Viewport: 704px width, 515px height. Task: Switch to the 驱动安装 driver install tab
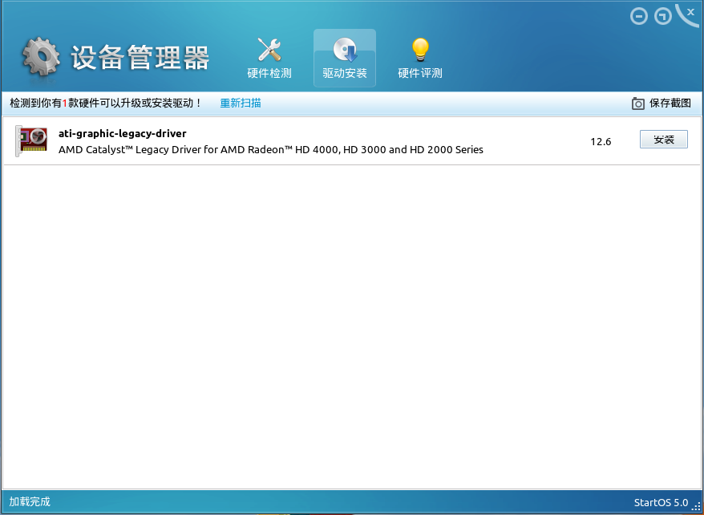click(x=344, y=59)
